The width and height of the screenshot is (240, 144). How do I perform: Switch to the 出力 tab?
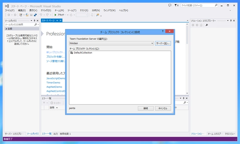pyautogui.click(x=55, y=134)
